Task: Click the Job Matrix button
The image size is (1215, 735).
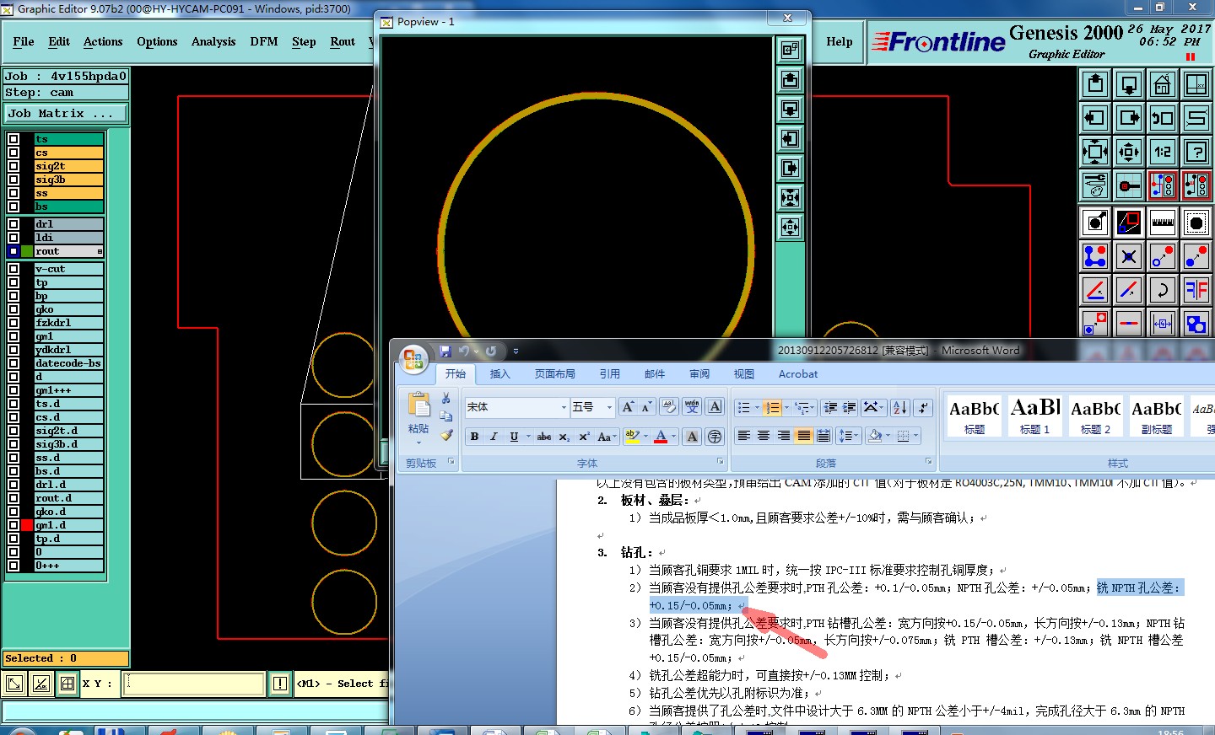Action: pos(67,113)
